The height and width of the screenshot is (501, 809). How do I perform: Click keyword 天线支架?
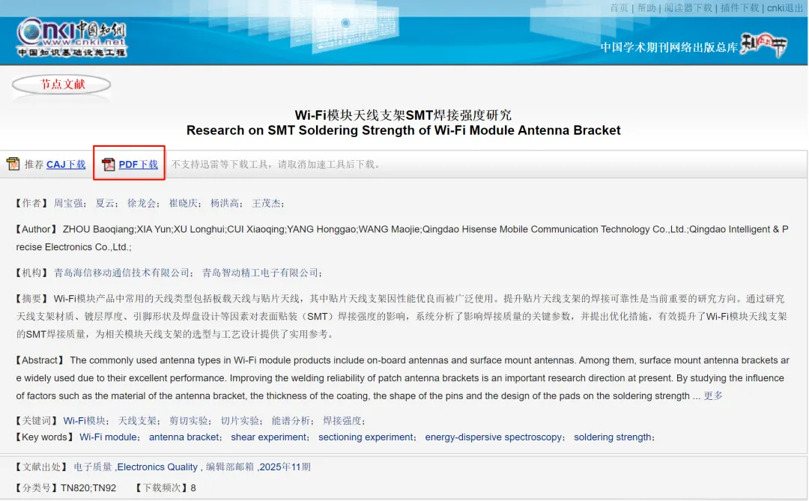point(137,421)
